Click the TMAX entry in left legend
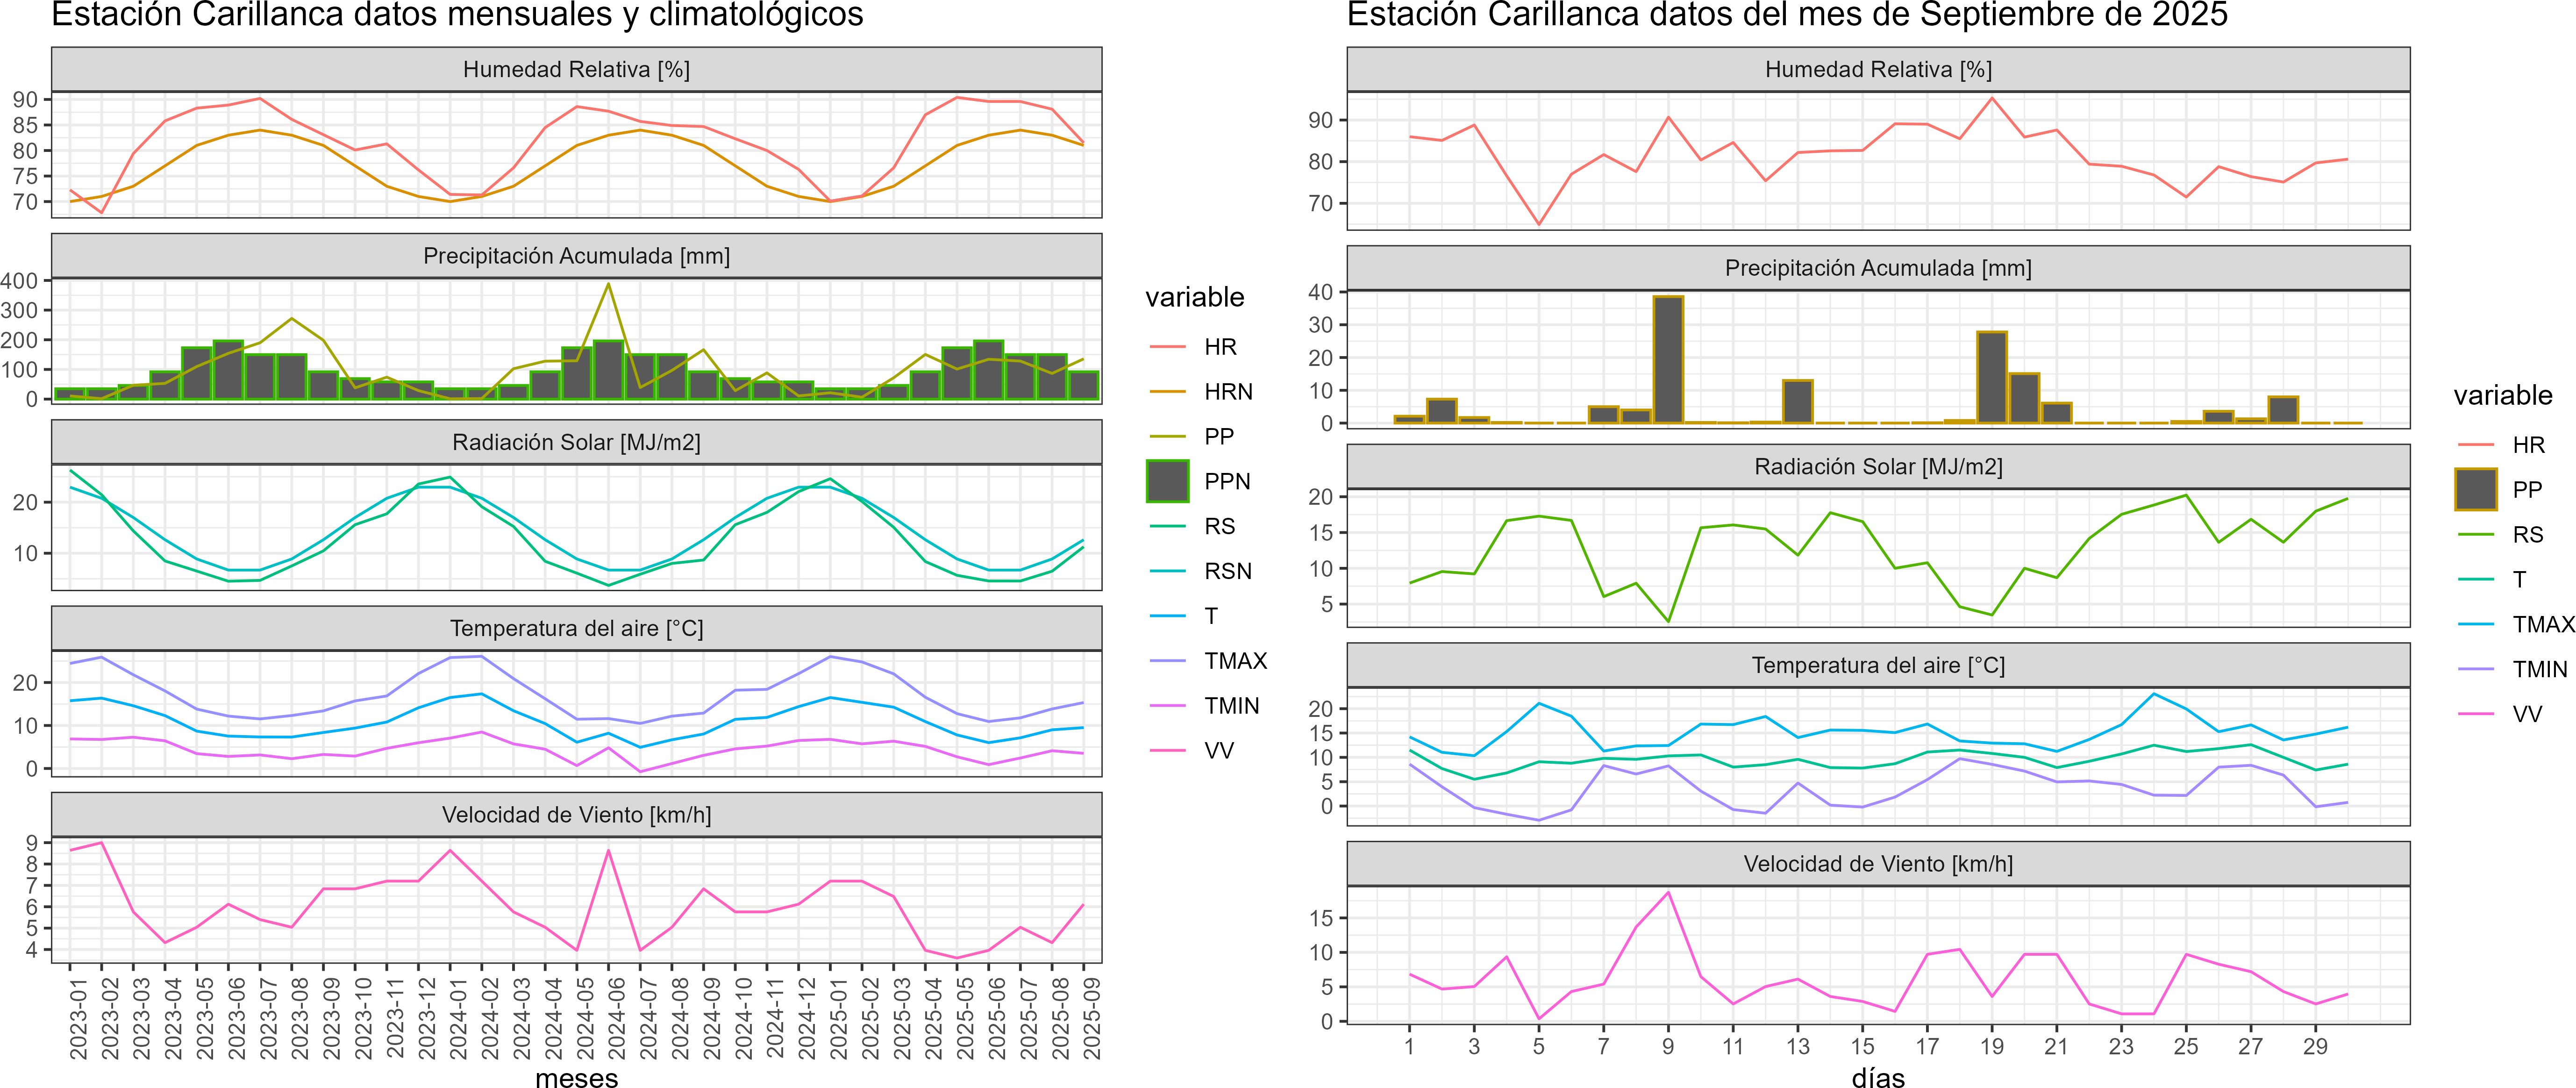2576x1088 pixels. [1235, 661]
